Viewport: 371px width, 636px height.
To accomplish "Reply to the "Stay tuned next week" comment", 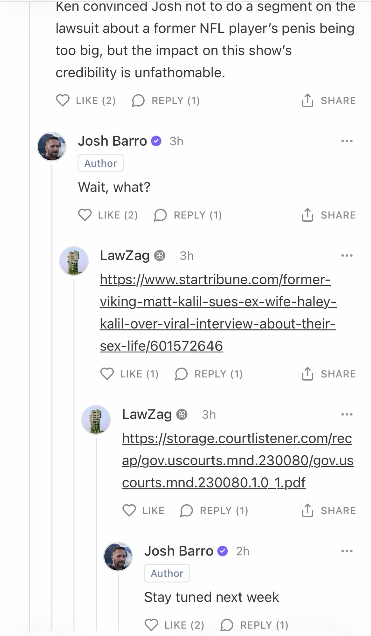I will coord(254,625).
